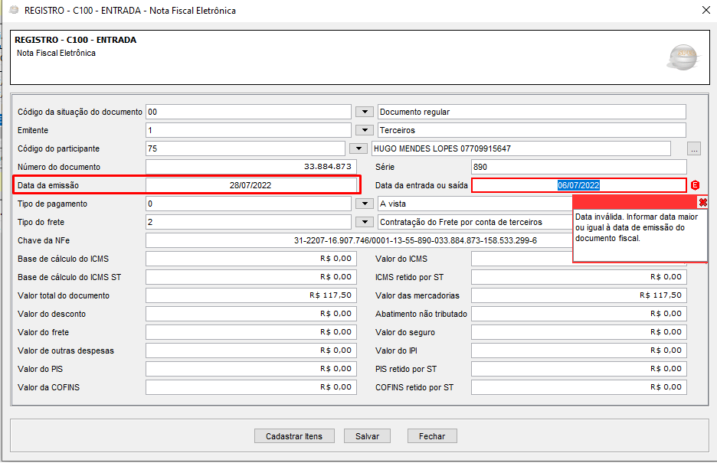Viewport: 717px width, 463px height.
Task: Expand the Emitente dropdown arrow
Action: coord(365,130)
